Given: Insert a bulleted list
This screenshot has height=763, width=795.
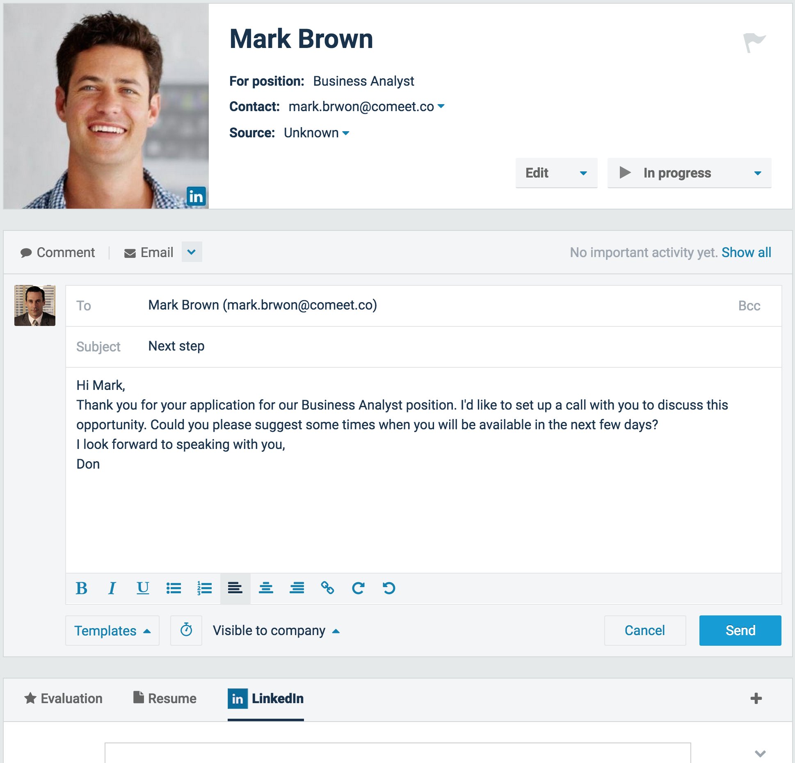Looking at the screenshot, I should click(174, 588).
